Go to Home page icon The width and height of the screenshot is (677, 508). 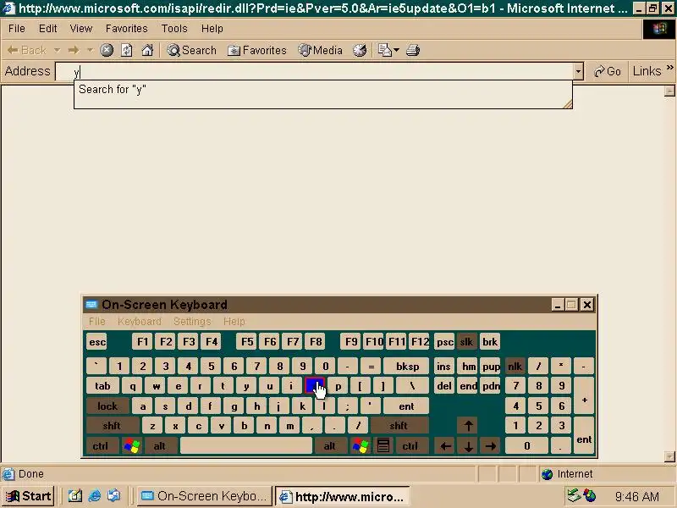point(147,50)
